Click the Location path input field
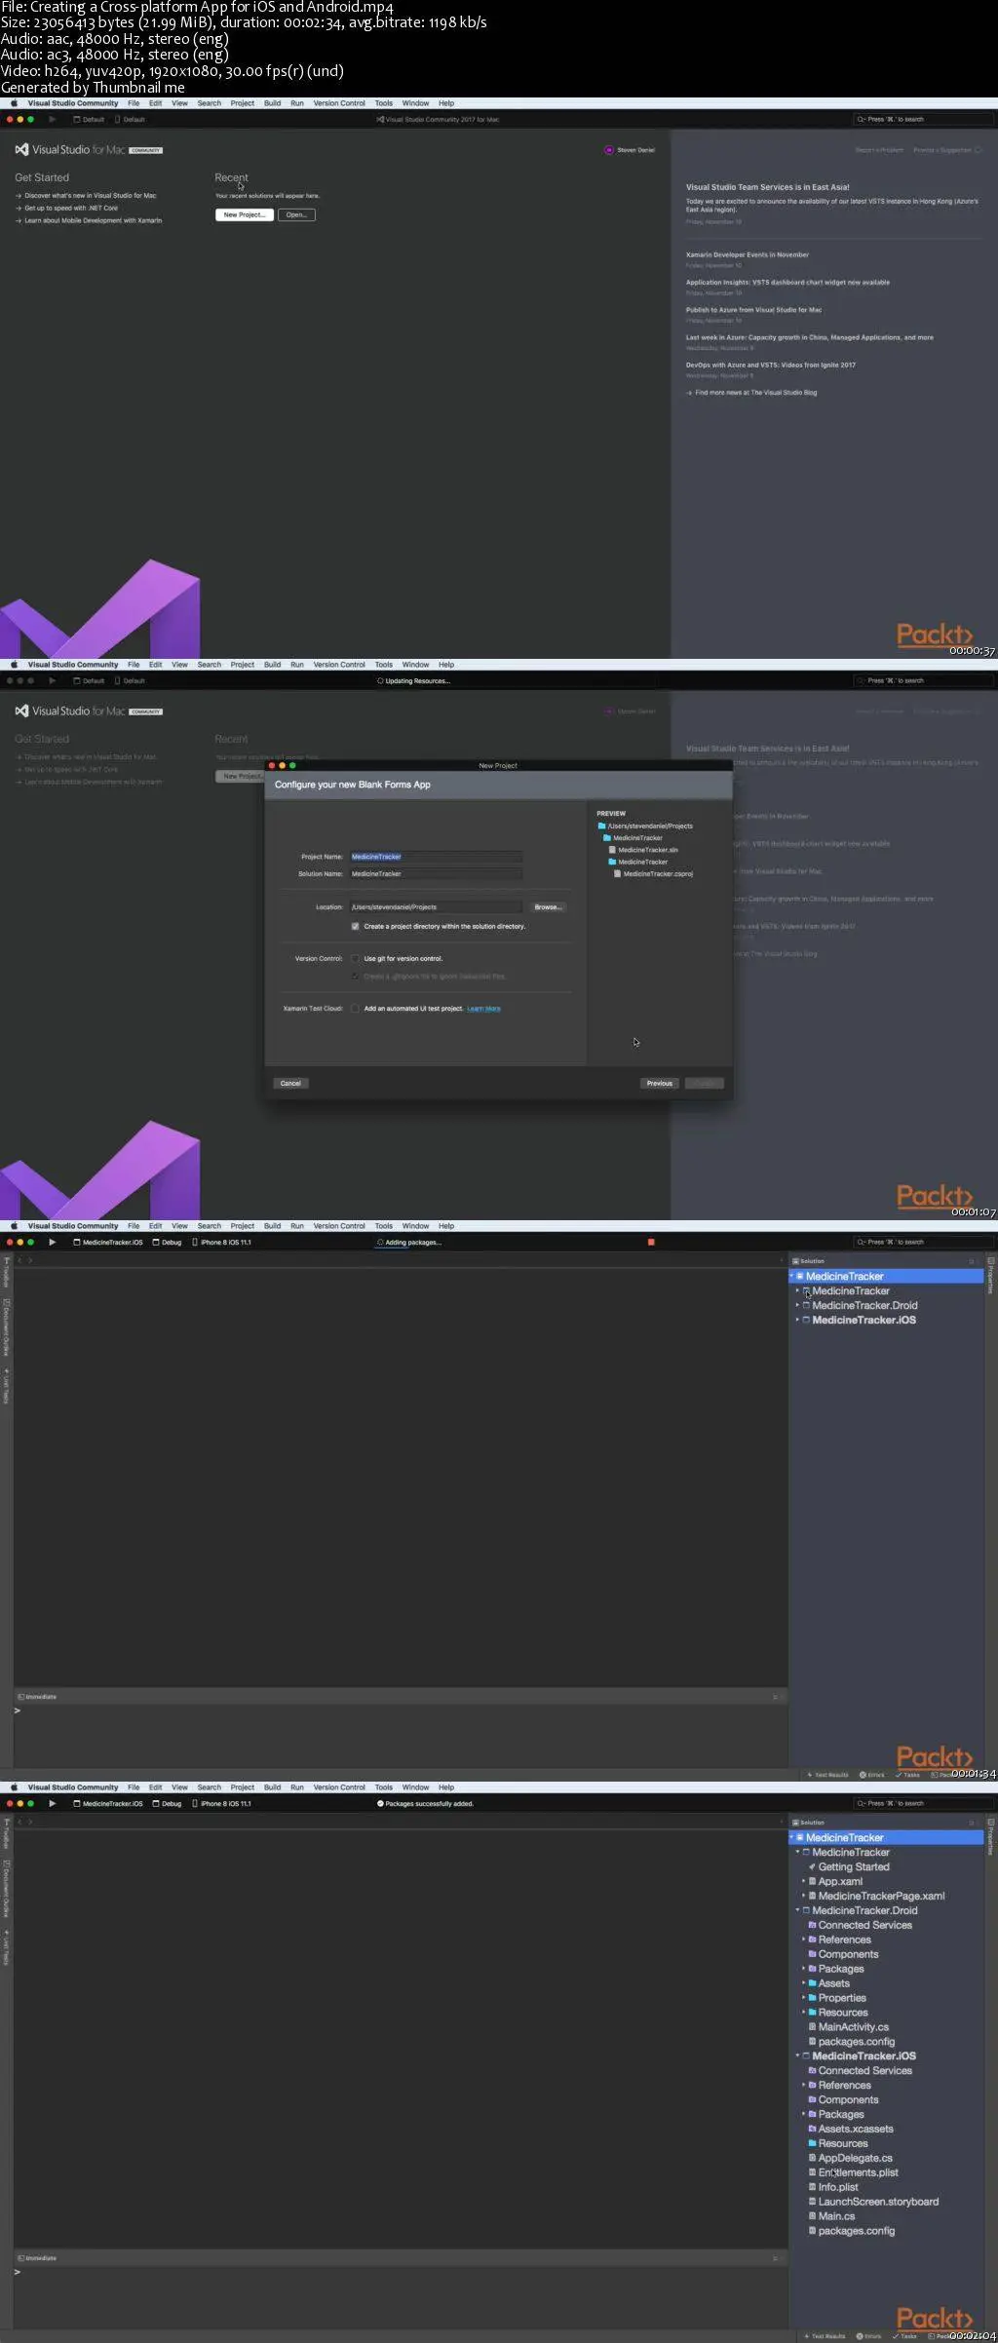The image size is (998, 2343). 436,906
